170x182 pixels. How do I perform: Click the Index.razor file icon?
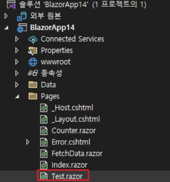(44, 165)
